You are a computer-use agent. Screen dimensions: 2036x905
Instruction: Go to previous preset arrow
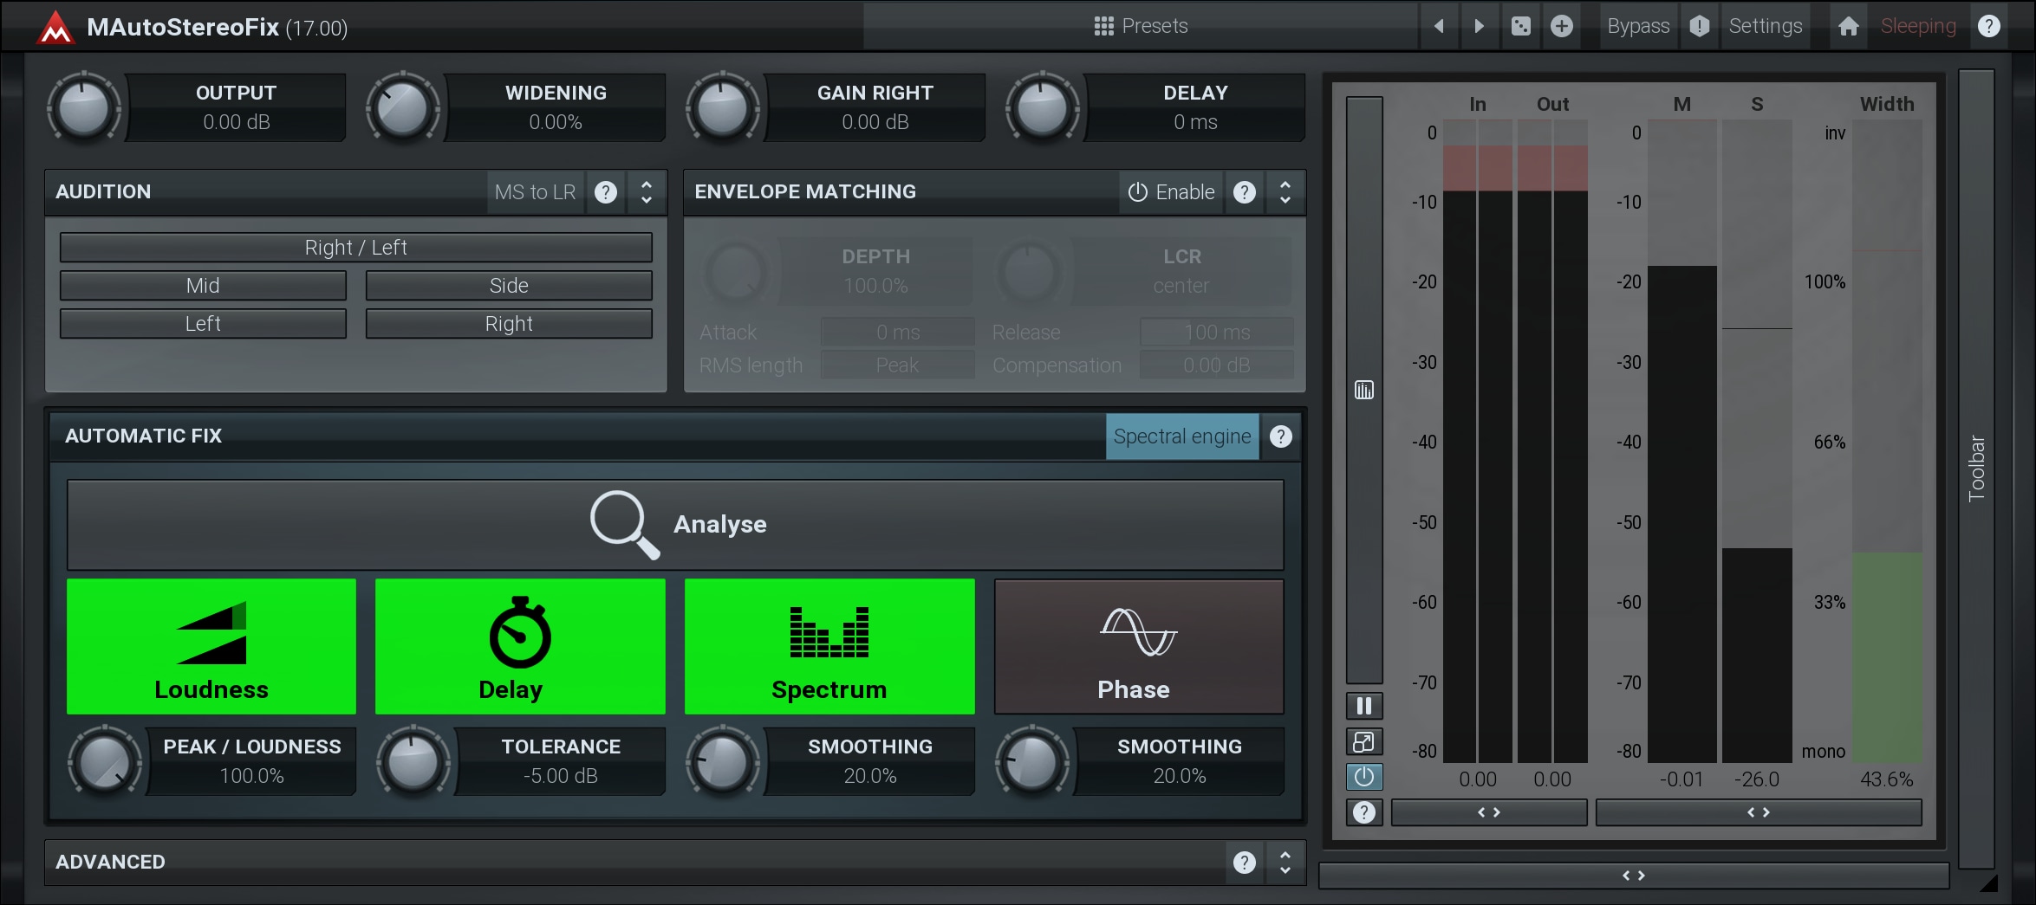click(1439, 26)
